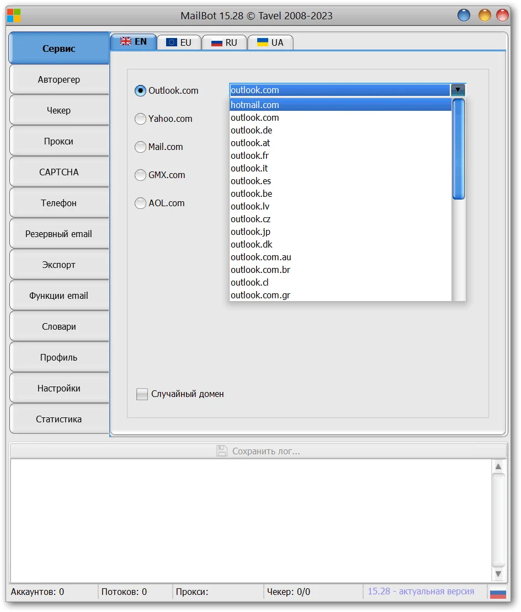Choose outlook.dk from the domain list
This screenshot has height=612, width=521.
coord(341,244)
